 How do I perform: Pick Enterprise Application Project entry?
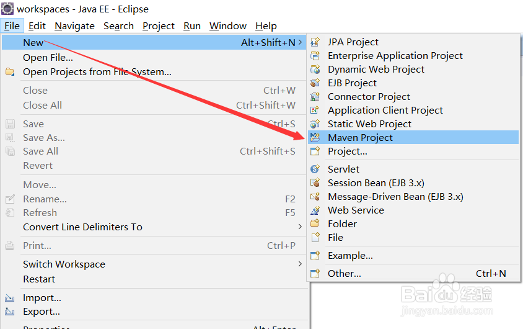point(413,56)
